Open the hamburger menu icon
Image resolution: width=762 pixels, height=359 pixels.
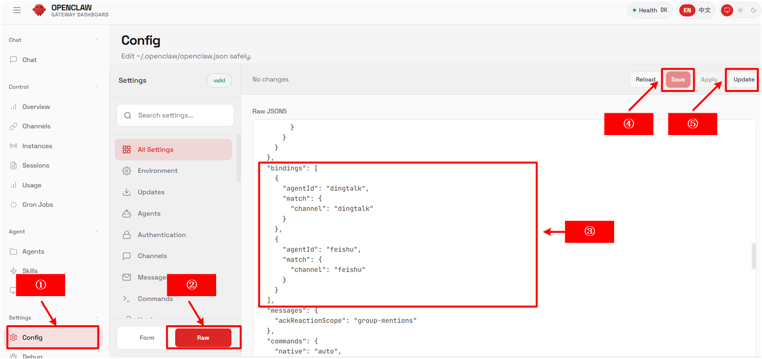(x=17, y=10)
